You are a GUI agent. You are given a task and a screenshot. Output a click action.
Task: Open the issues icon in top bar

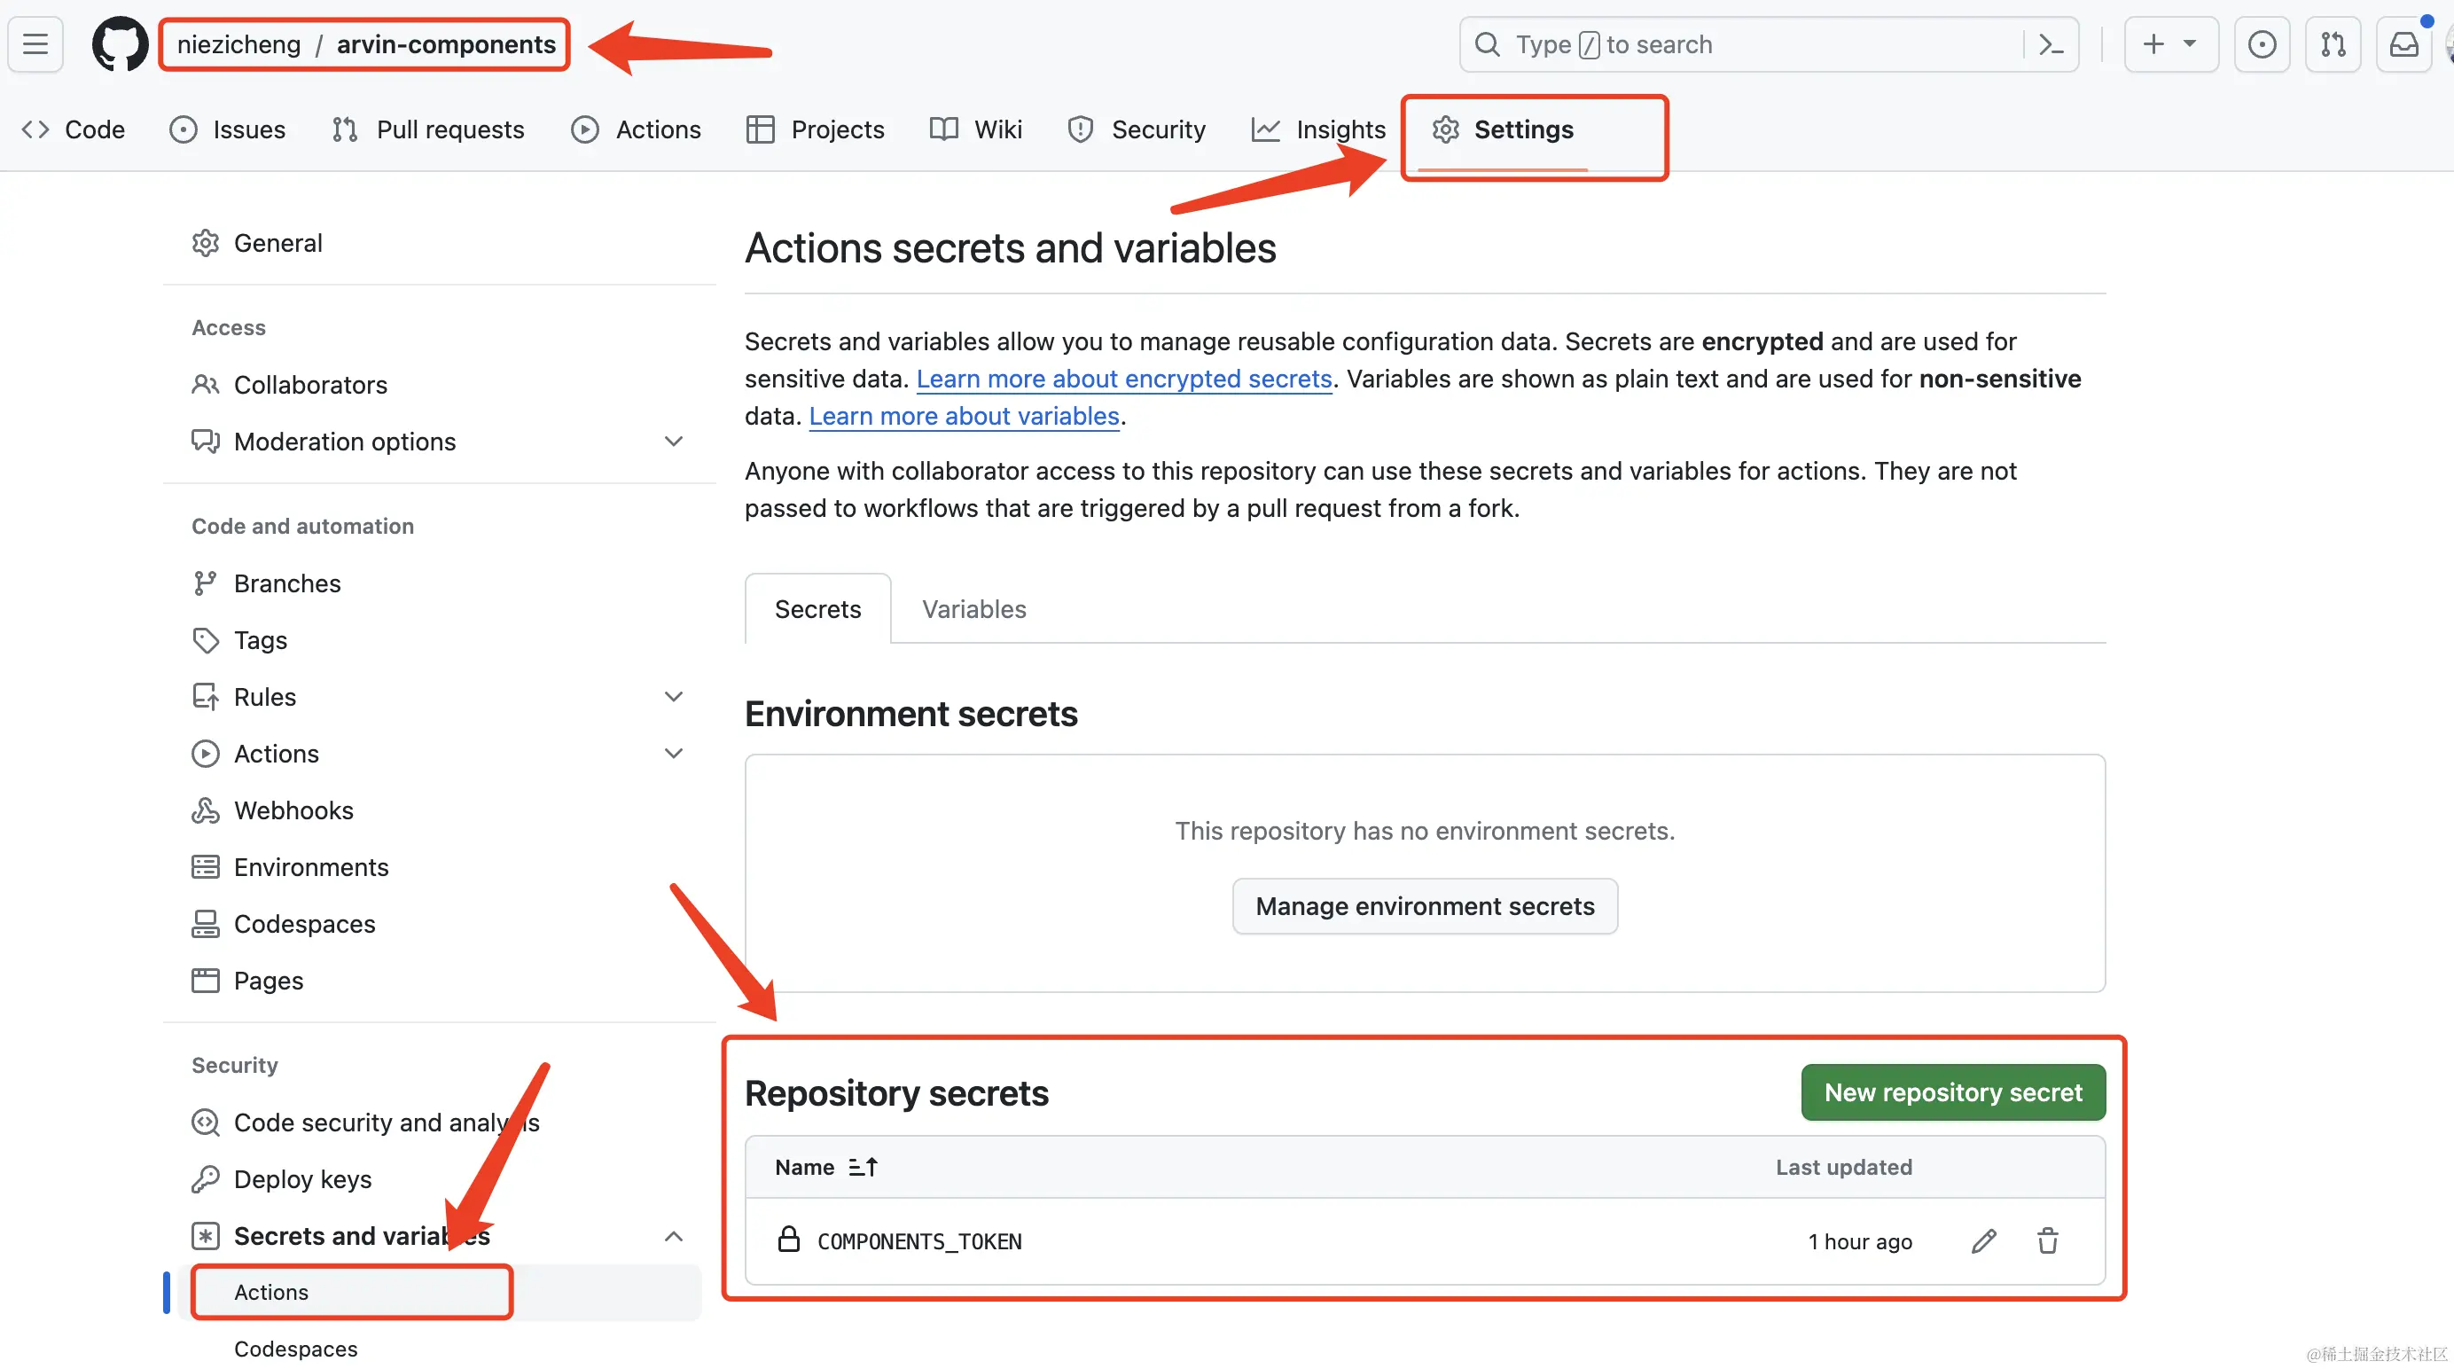[2262, 43]
